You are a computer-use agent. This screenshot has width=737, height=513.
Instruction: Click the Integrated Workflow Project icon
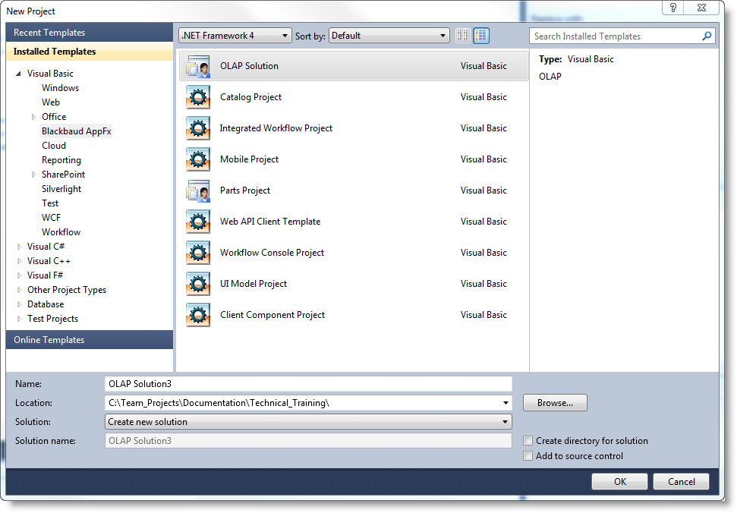click(x=198, y=128)
